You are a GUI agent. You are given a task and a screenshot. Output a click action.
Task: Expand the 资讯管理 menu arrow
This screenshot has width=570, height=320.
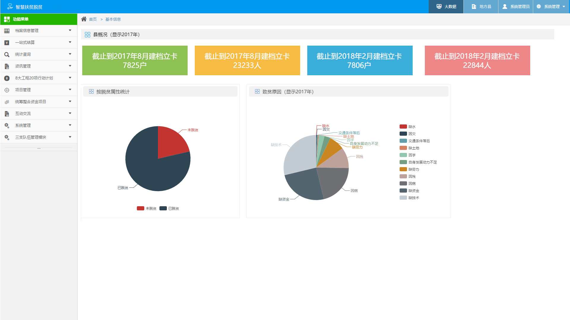pyautogui.click(x=70, y=66)
